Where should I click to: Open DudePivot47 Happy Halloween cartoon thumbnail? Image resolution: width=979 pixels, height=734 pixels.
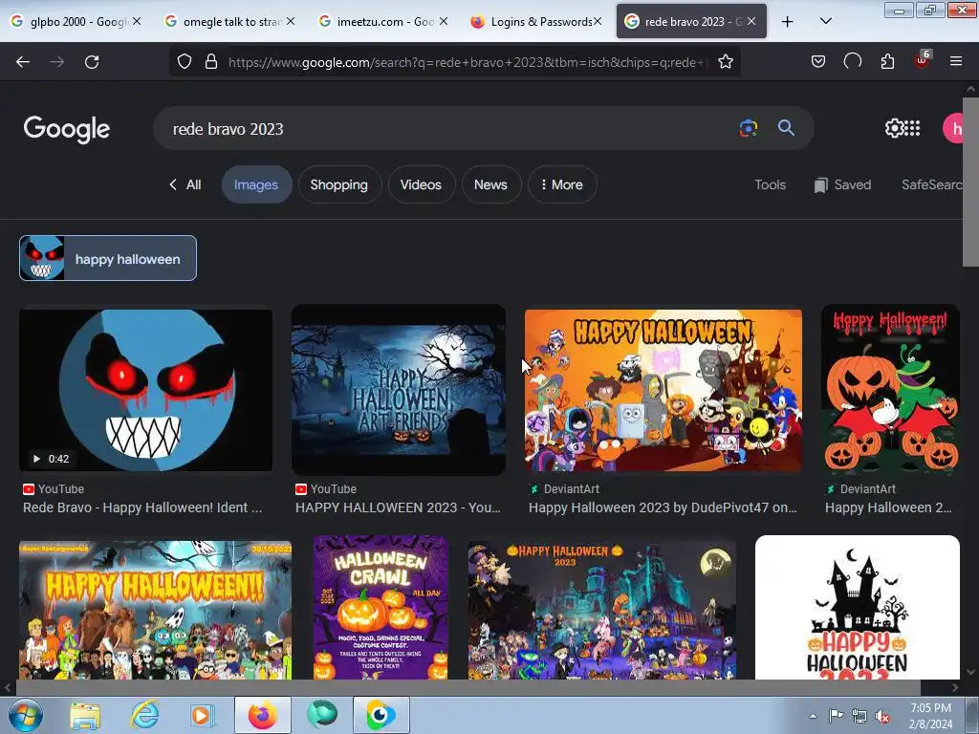(x=664, y=390)
